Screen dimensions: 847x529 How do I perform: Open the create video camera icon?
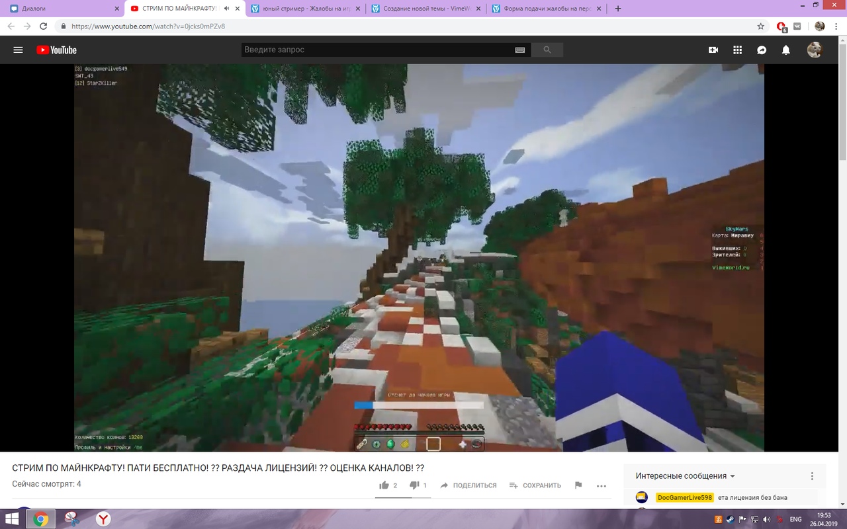(x=713, y=50)
